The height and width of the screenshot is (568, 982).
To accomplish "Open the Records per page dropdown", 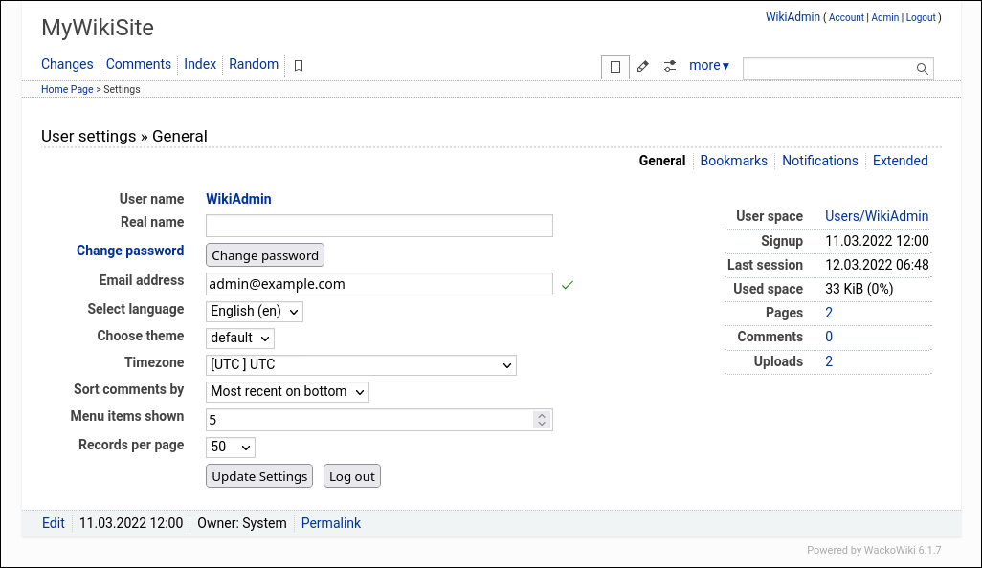I will [230, 447].
